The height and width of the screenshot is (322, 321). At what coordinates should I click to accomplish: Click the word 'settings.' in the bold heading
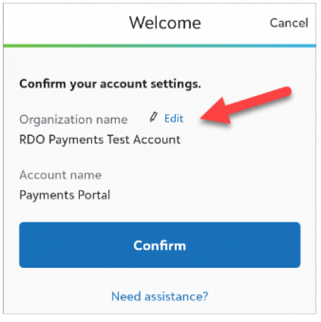tap(175, 84)
